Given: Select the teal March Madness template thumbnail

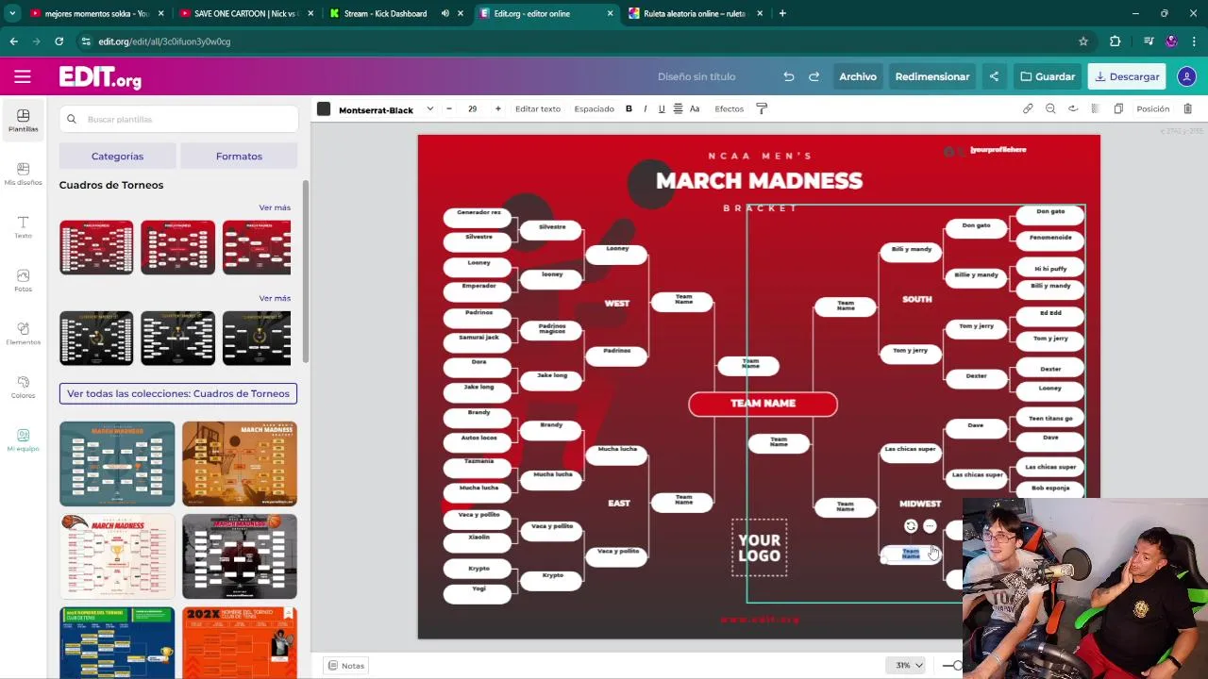Looking at the screenshot, I should (x=117, y=463).
